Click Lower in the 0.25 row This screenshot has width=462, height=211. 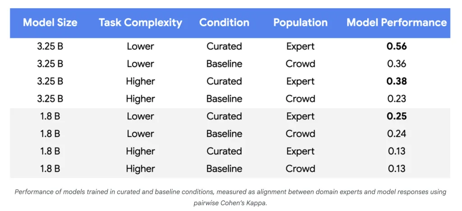pyautogui.click(x=140, y=116)
